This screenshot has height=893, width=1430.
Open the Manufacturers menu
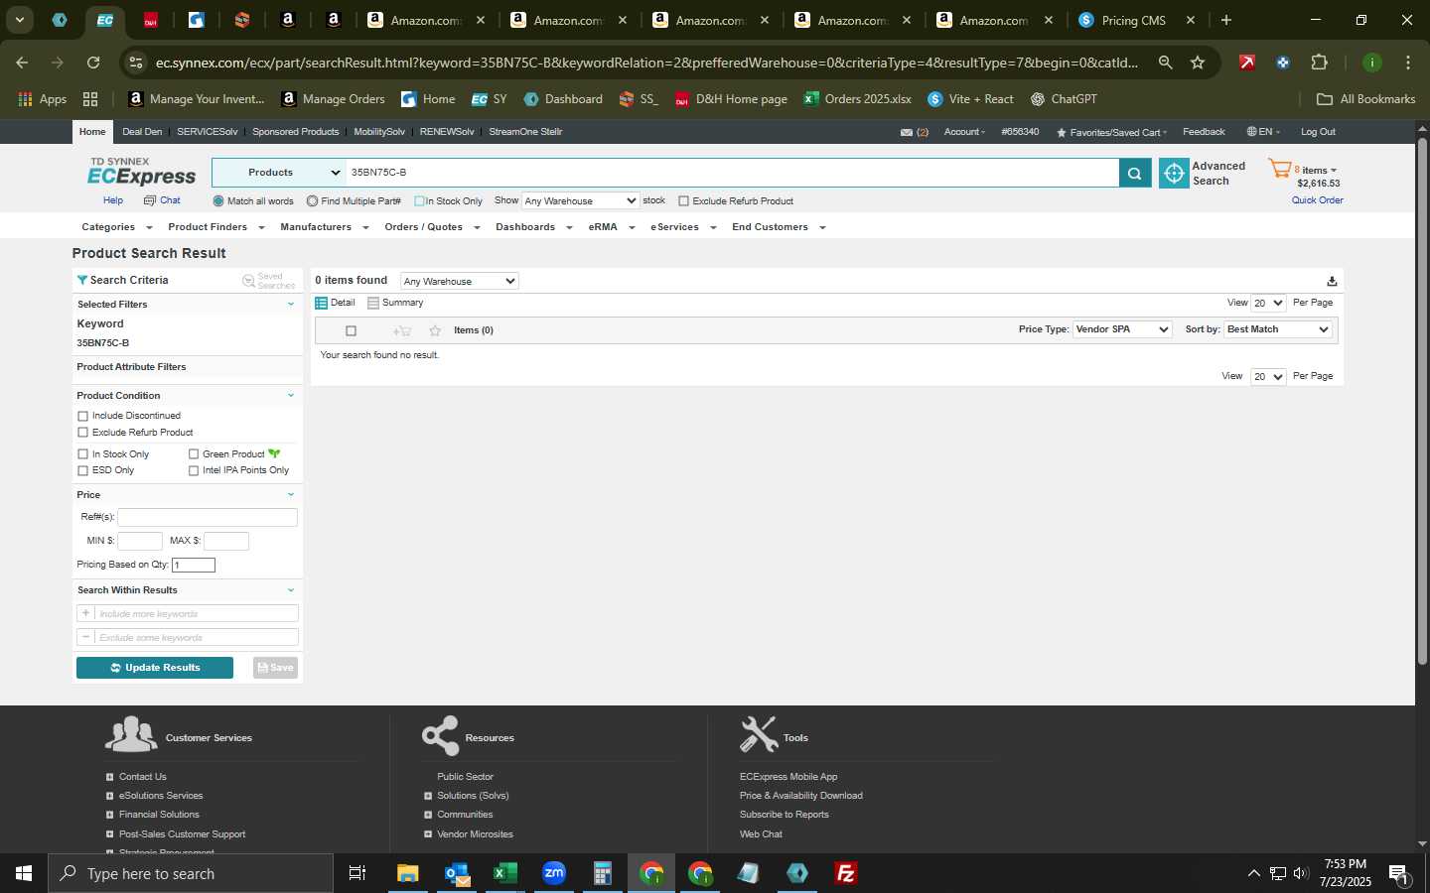point(324,227)
